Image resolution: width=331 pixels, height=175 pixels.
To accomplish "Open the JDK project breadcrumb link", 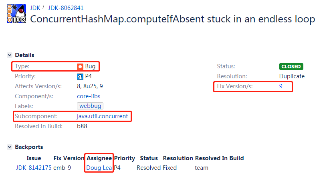I will [x=35, y=8].
